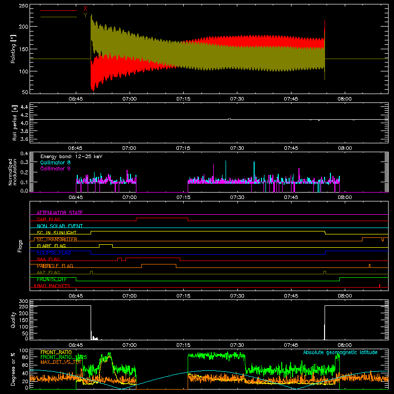Click the 0.4 tick on modulation axis
The width and height of the screenshot is (394, 394).
click(24, 153)
